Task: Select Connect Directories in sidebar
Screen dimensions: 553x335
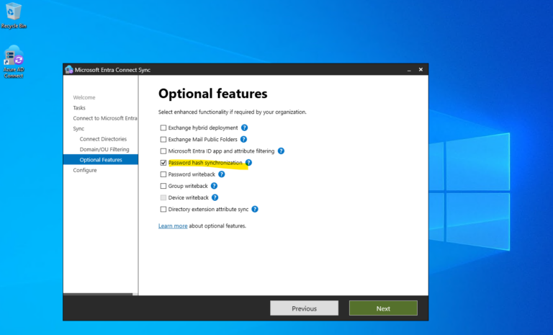Action: click(x=103, y=139)
